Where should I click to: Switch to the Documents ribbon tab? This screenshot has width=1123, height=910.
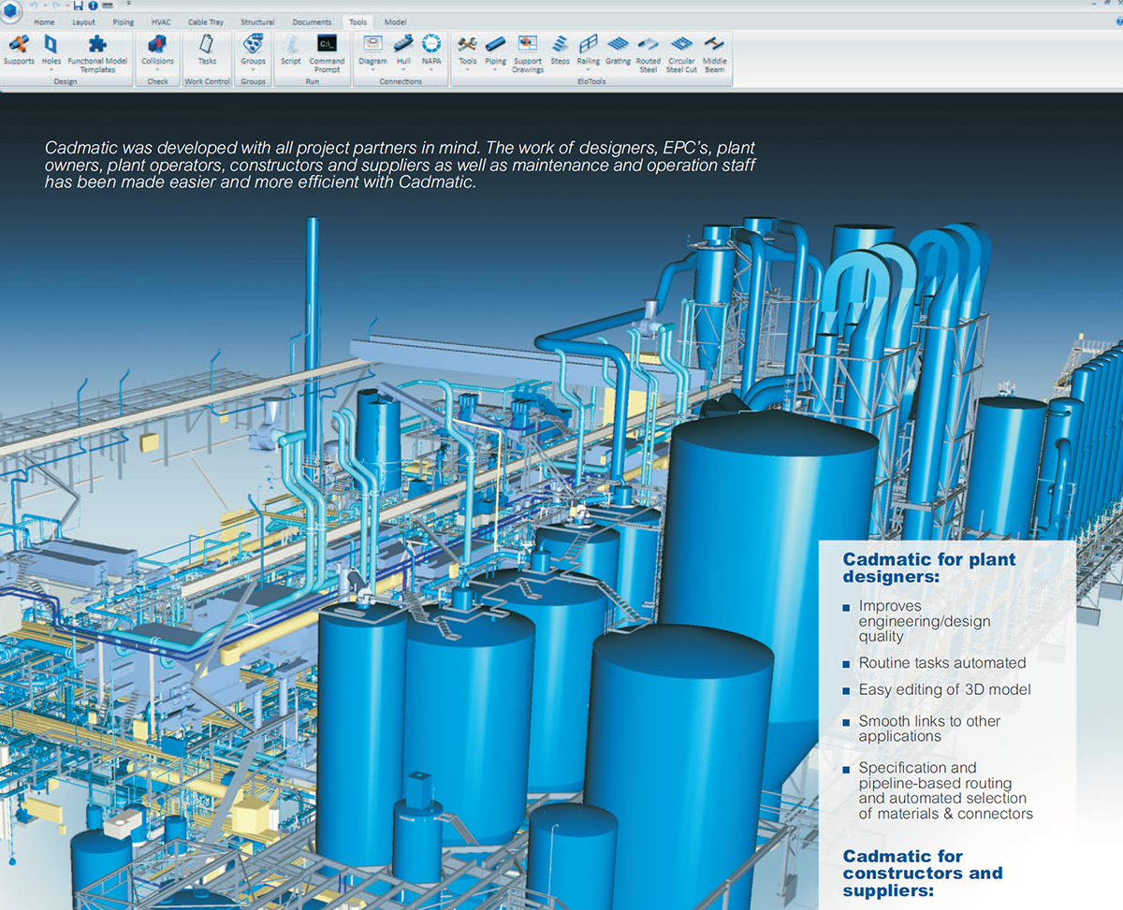tap(312, 22)
